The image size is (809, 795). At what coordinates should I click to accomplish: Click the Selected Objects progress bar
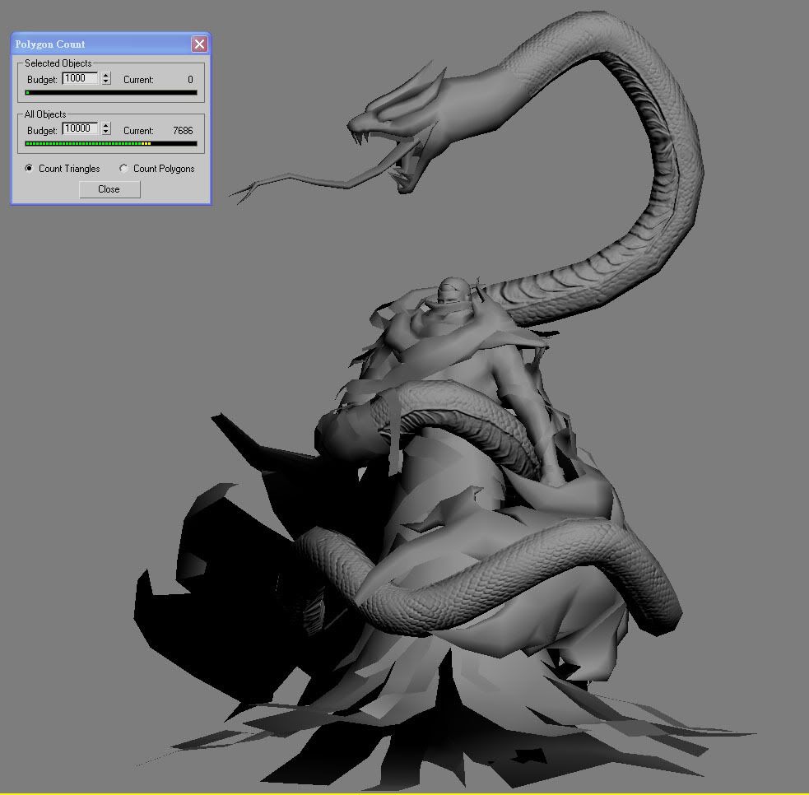coord(111,93)
